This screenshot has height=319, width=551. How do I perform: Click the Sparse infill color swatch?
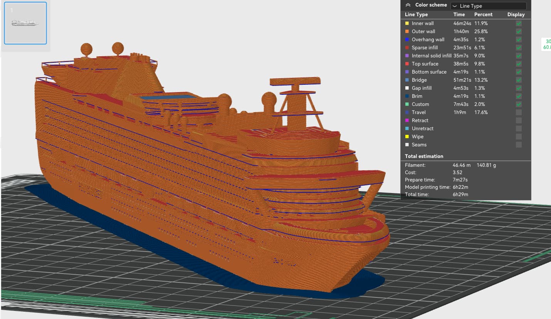[x=407, y=47]
